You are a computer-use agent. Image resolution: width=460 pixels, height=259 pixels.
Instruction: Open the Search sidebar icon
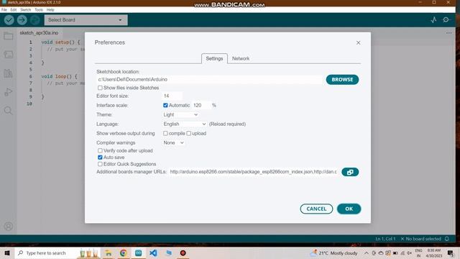[8, 110]
